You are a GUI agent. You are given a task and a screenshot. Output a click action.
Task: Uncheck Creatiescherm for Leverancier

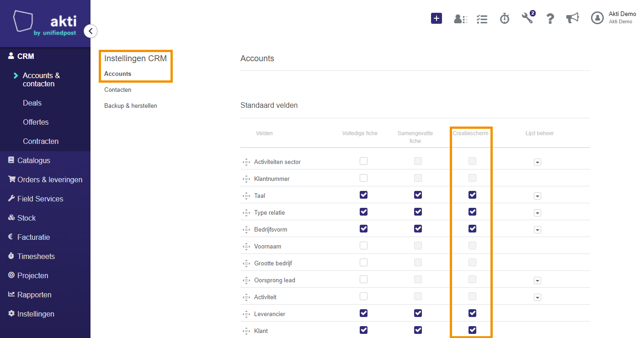tap(472, 313)
